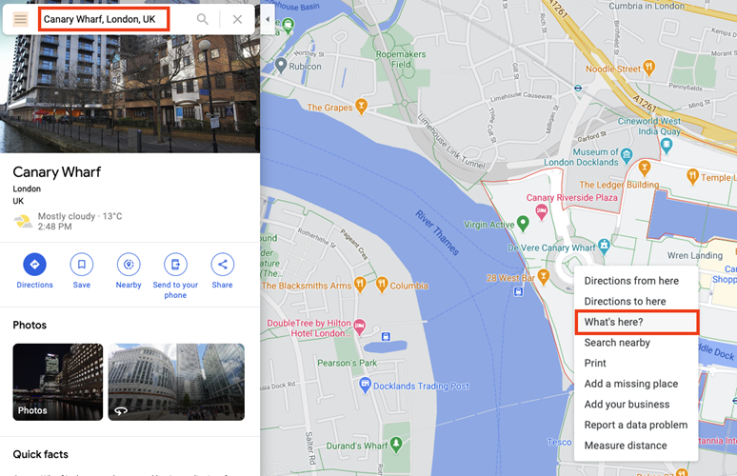This screenshot has height=476, width=737.
Task: Click the Quick facts heading
Action: coord(40,454)
